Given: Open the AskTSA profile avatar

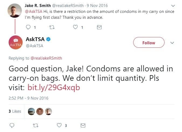Looking at the screenshot, I should click(16, 42).
